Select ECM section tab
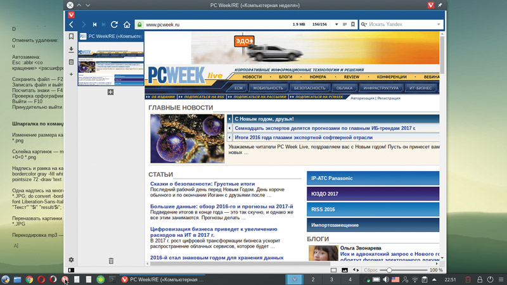Screen dimensions: 507x285 tap(238, 88)
